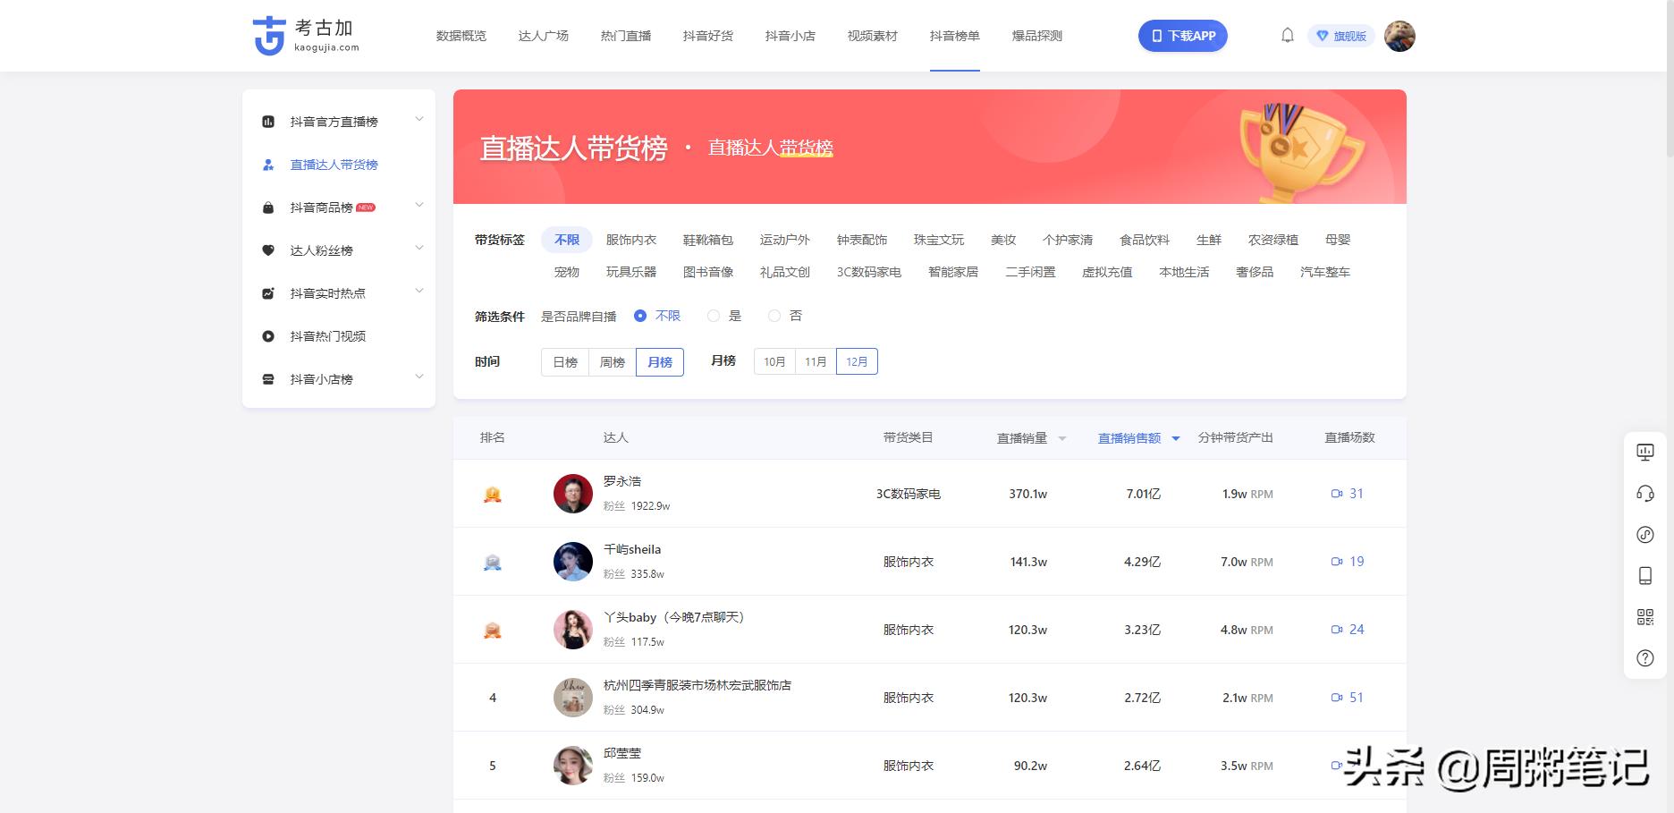Expand 抖音小店榜 sidebar chevron
The width and height of the screenshot is (1674, 813).
click(418, 377)
